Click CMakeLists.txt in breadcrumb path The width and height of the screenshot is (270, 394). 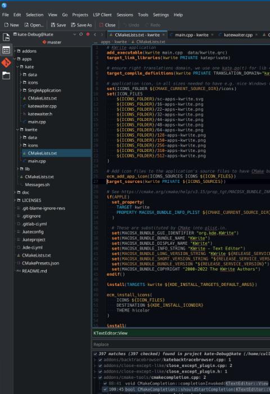151,42
